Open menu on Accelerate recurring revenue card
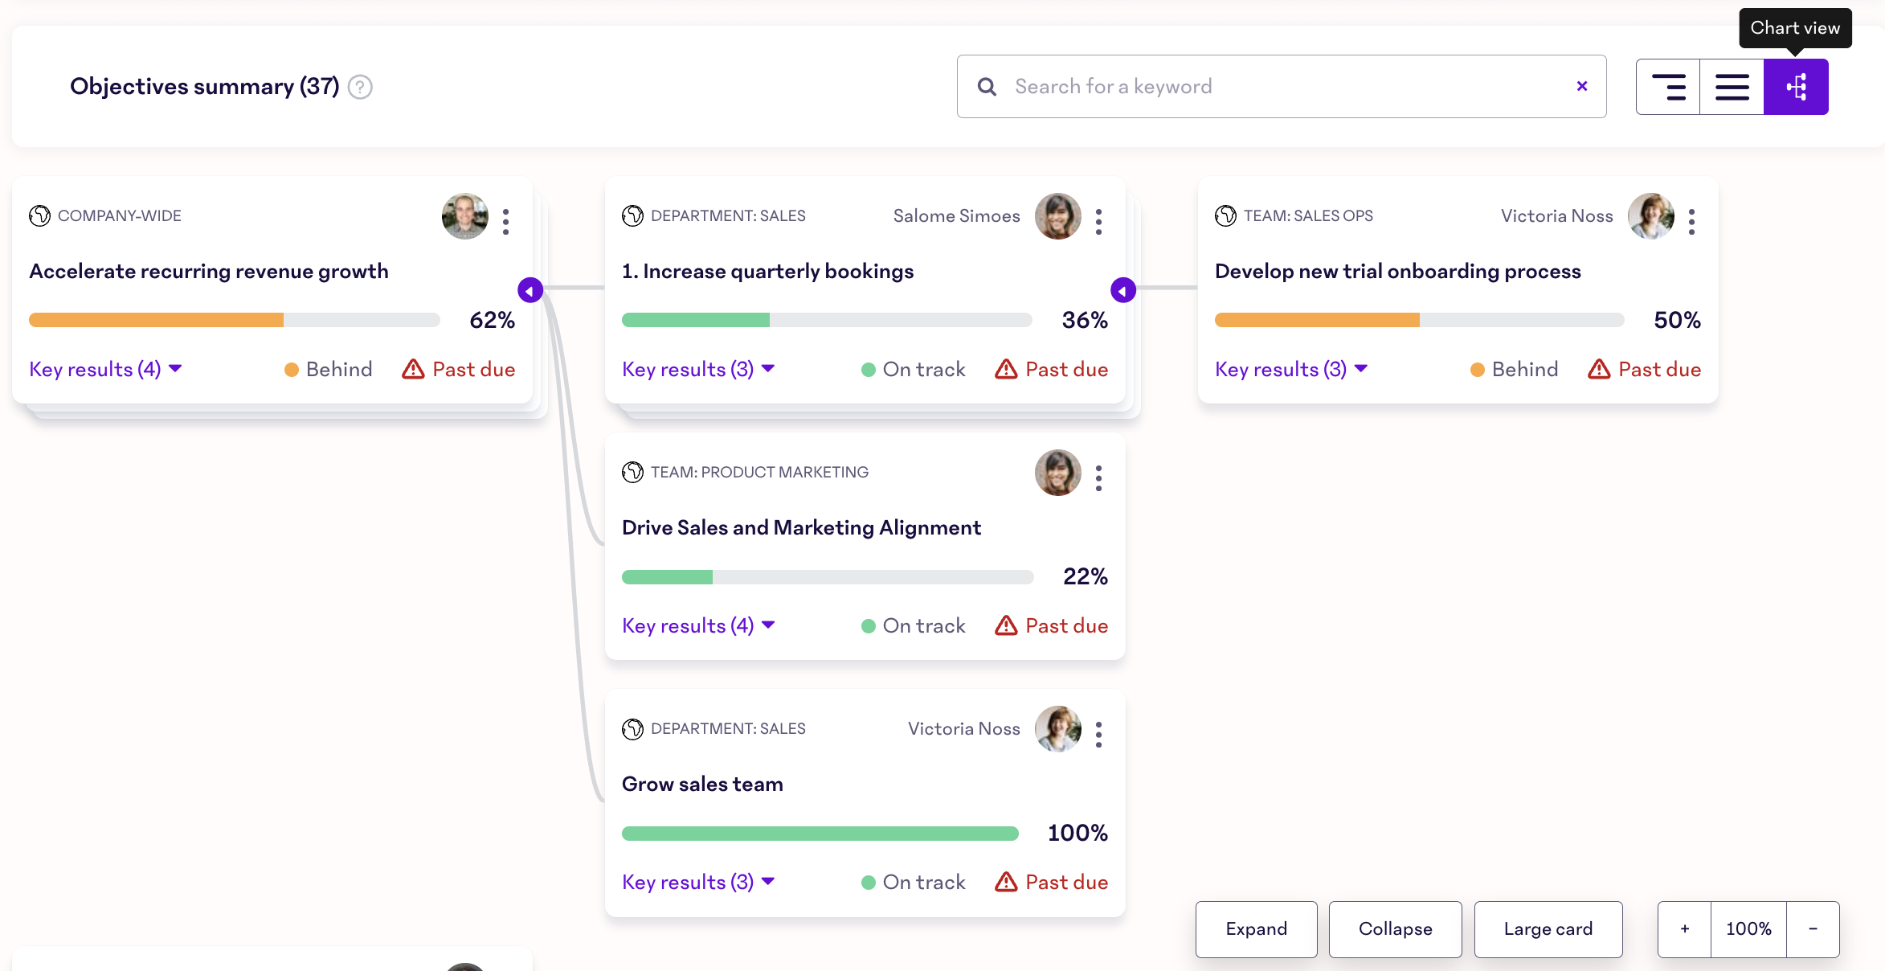 pos(505,221)
